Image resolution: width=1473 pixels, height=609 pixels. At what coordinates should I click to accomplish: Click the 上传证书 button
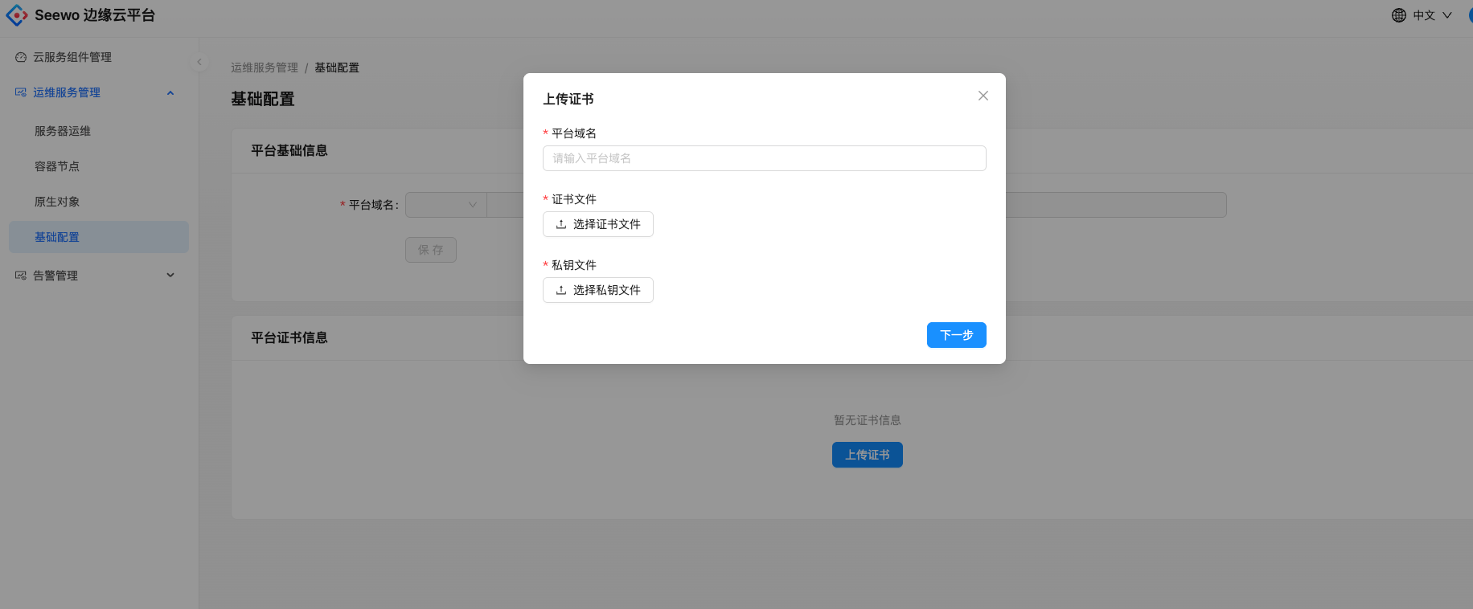pos(867,455)
